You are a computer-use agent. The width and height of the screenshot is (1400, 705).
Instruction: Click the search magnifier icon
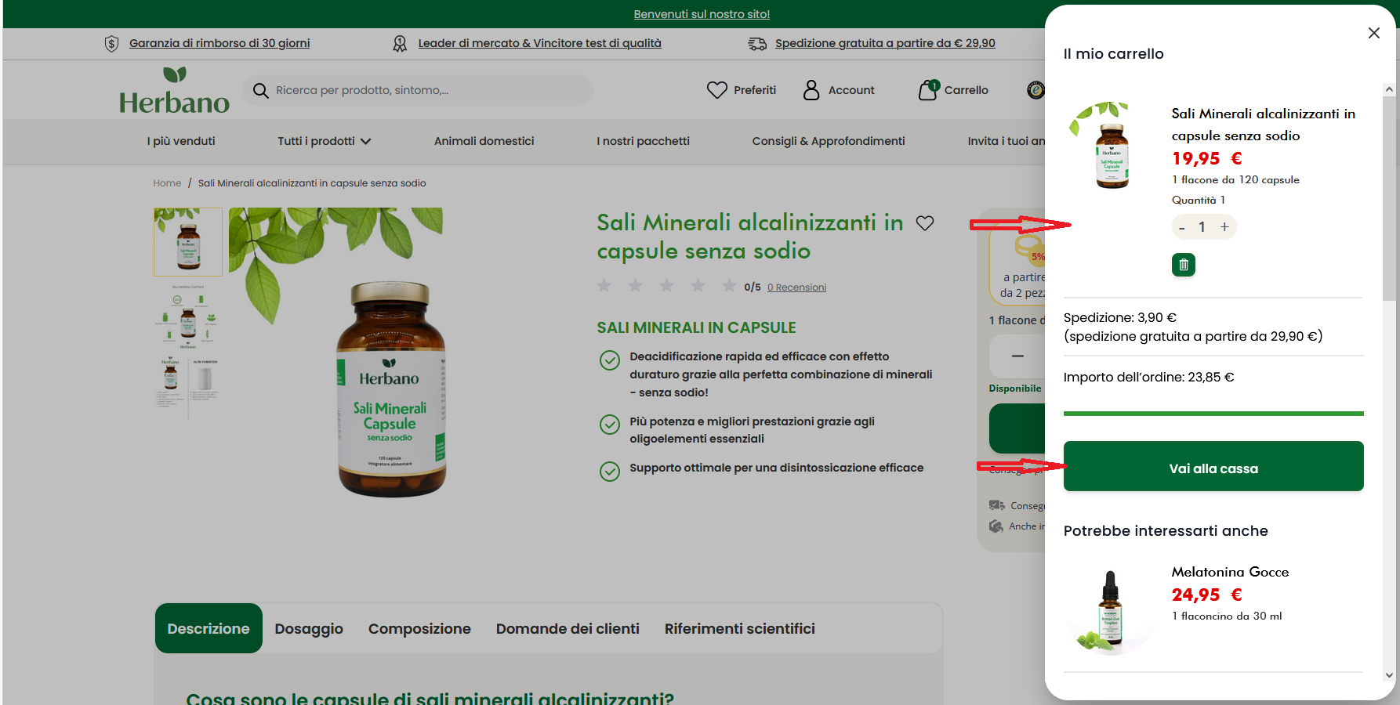pos(261,91)
